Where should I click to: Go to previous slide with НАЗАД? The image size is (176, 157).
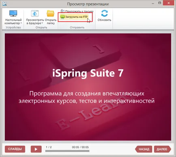pyautogui.click(x=144, y=149)
